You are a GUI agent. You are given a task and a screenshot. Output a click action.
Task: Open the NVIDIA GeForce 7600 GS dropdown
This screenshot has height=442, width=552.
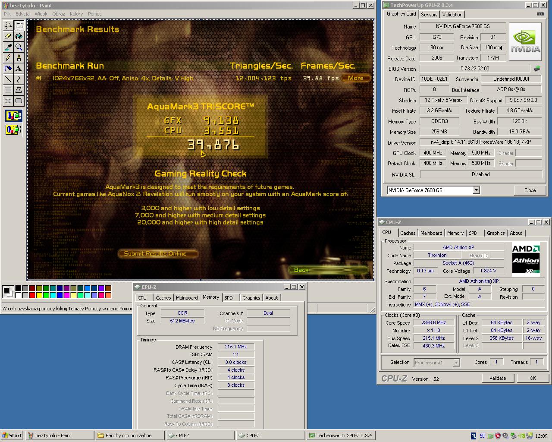click(x=476, y=190)
